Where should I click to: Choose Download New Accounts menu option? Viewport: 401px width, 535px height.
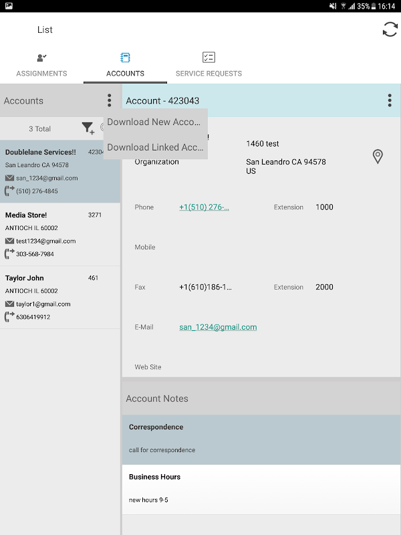point(154,122)
